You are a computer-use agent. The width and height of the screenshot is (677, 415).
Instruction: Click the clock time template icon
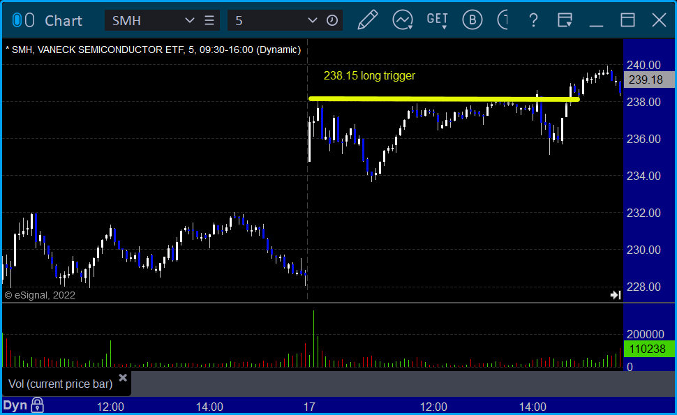coord(332,20)
